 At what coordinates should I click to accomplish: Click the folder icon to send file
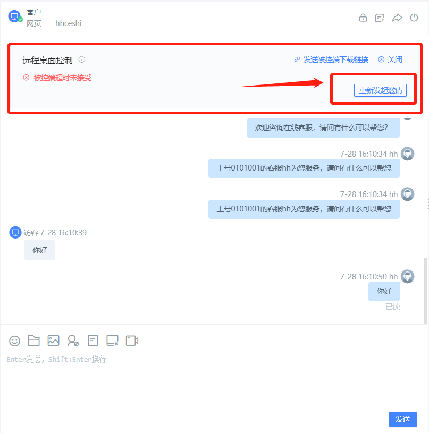pyautogui.click(x=33, y=341)
